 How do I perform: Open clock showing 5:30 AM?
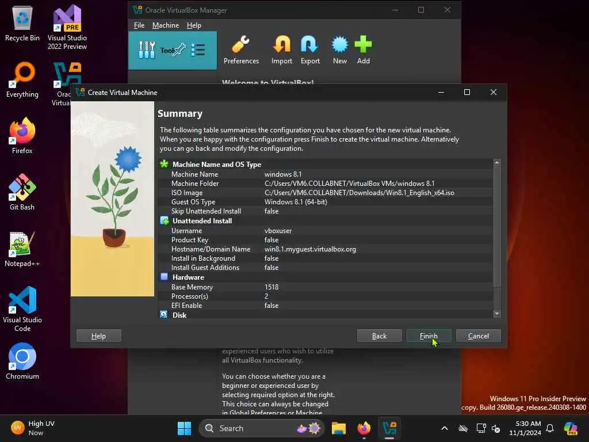pyautogui.click(x=525, y=428)
